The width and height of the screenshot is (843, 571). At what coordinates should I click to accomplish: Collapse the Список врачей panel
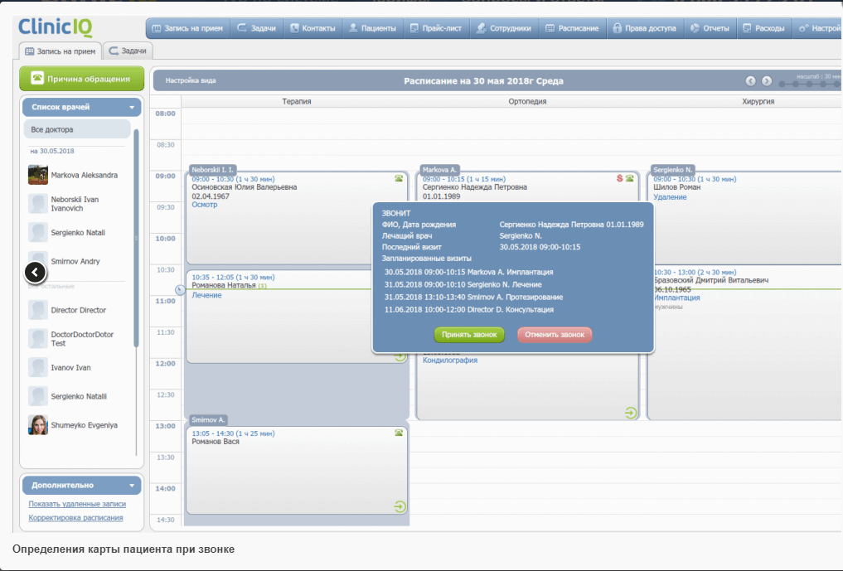point(132,108)
